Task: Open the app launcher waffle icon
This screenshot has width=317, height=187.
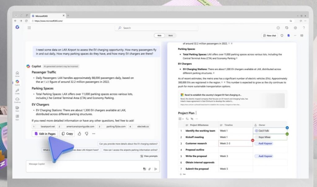Action: tap(29, 28)
